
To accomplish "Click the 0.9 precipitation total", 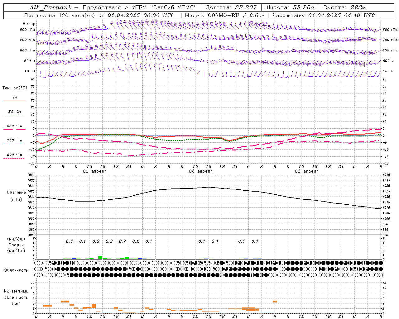I will (96, 241).
